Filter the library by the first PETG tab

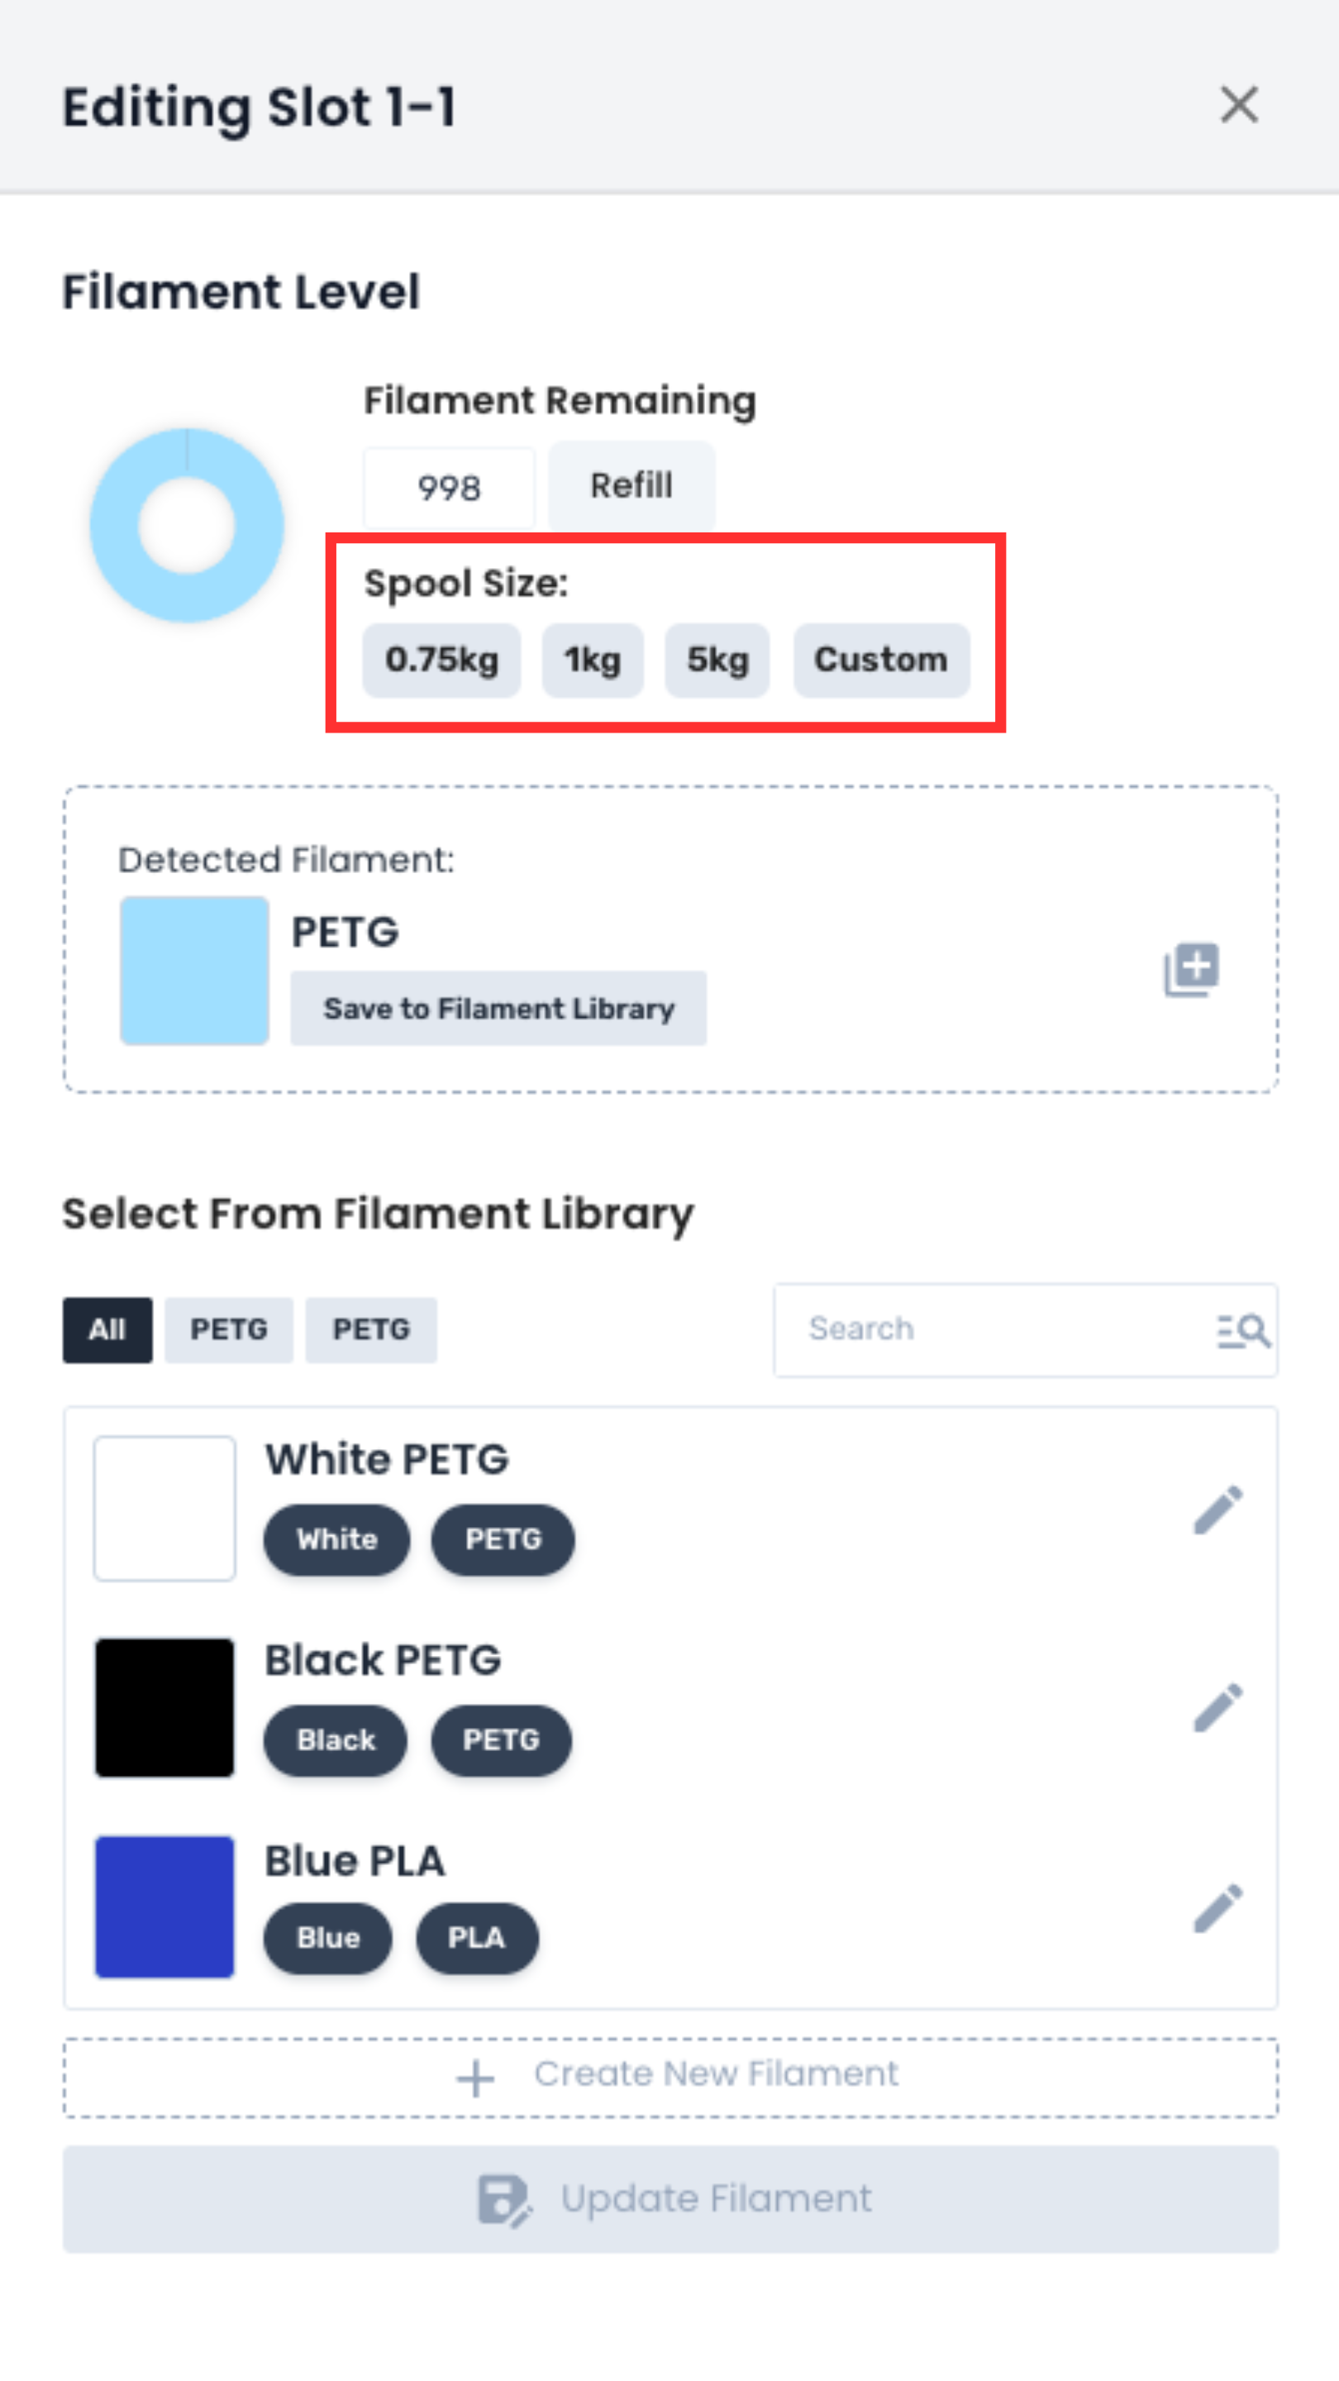(228, 1330)
